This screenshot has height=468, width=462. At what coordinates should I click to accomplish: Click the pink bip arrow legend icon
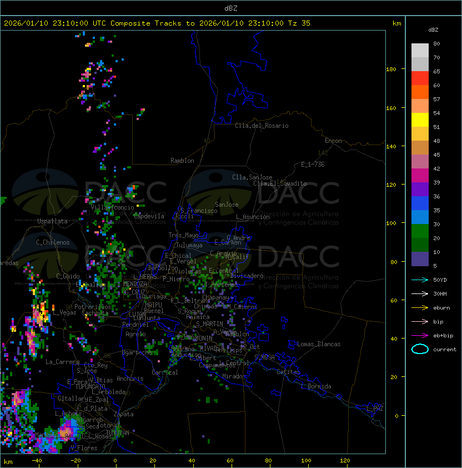pyautogui.click(x=420, y=321)
